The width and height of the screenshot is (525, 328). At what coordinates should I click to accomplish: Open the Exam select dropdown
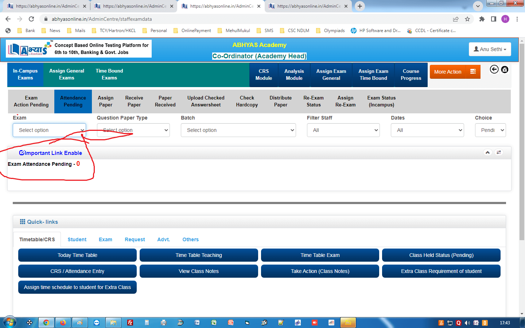tap(49, 130)
